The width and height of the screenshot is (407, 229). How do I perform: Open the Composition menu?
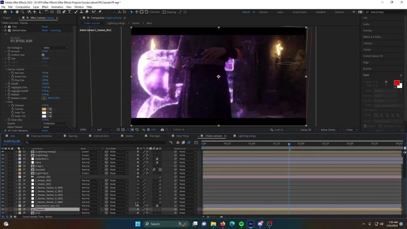(23, 7)
